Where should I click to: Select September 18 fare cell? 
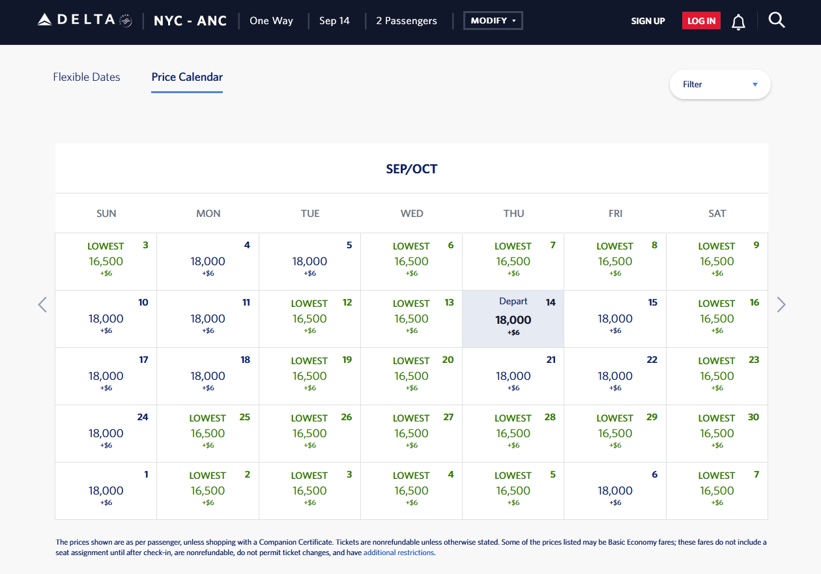(208, 377)
